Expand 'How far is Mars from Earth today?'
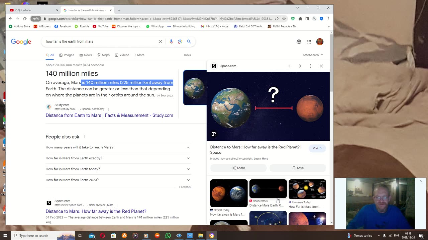This screenshot has height=240, width=428. pos(118,169)
